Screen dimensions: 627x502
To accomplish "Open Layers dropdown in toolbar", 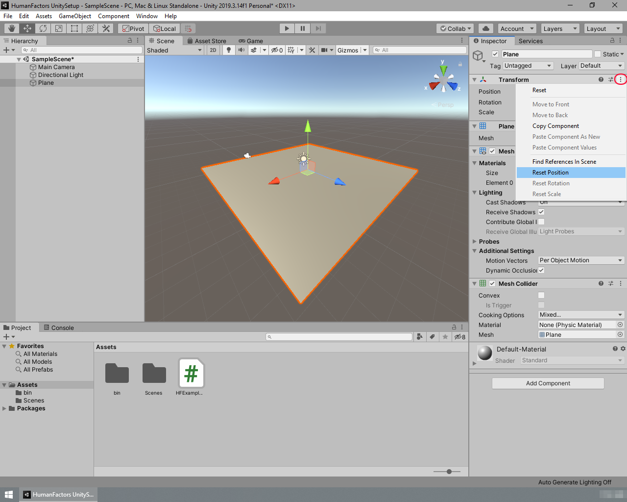I will coord(560,28).
